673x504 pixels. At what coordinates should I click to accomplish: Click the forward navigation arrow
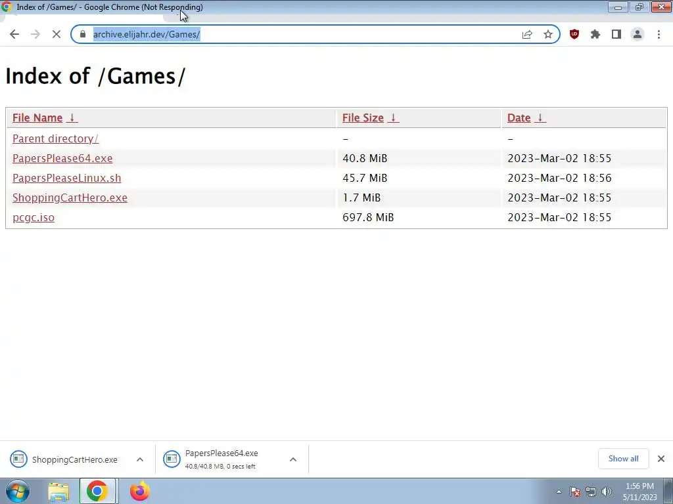(x=35, y=34)
